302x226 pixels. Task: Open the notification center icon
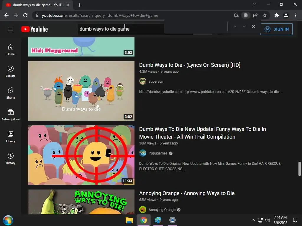pyautogui.click(x=295, y=220)
